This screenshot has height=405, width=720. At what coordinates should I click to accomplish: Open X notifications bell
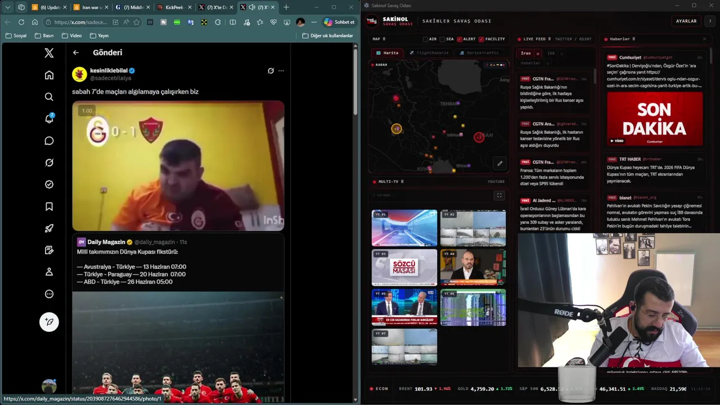[49, 119]
